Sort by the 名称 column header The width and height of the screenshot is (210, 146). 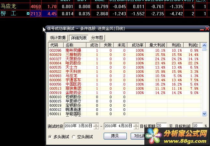click(75, 45)
